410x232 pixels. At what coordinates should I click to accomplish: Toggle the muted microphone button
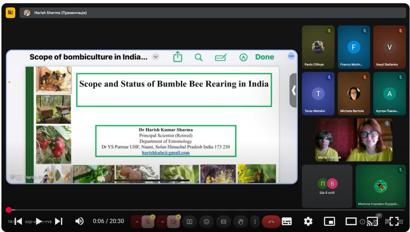pyautogui.click(x=148, y=222)
